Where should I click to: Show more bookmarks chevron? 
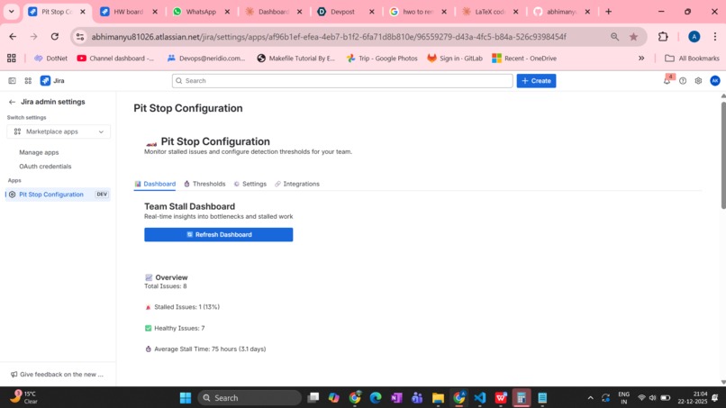(x=641, y=59)
